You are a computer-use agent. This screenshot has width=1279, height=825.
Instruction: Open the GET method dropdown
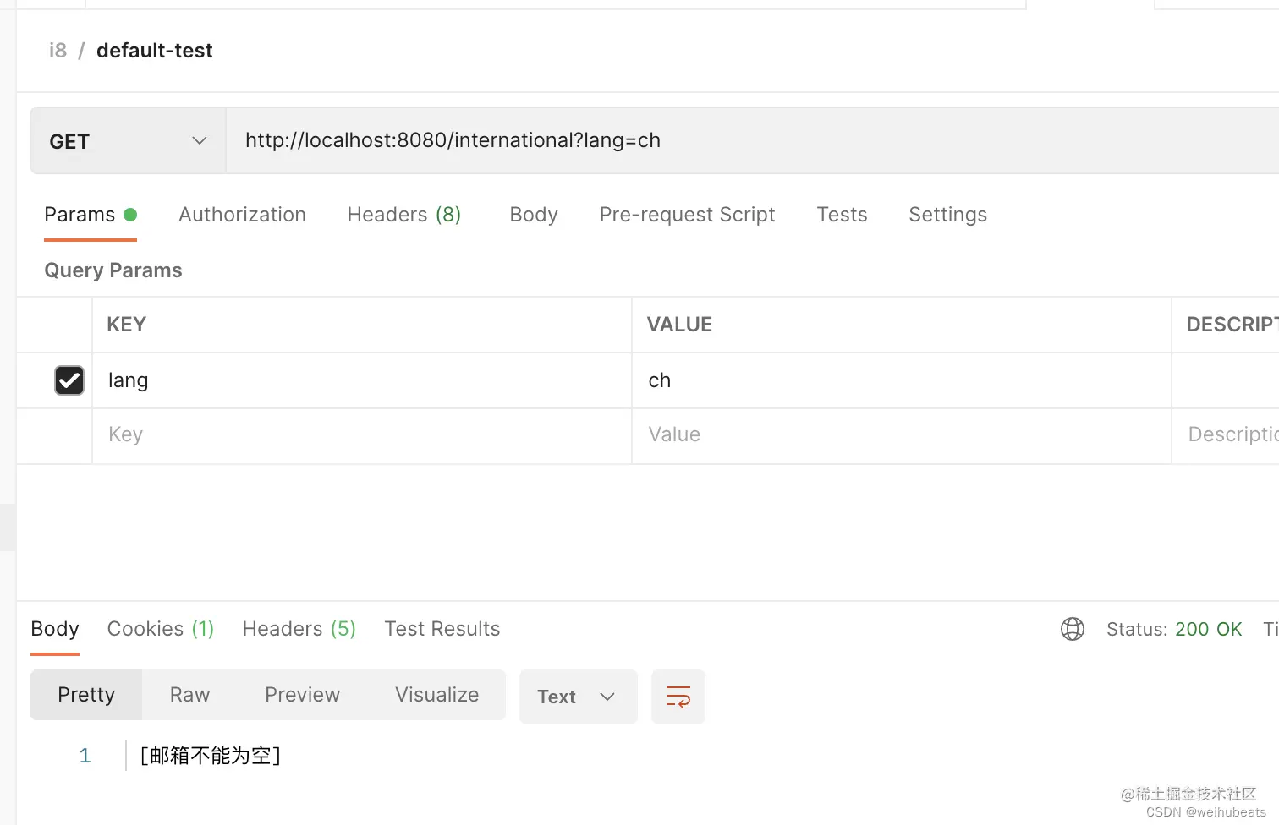129,141
